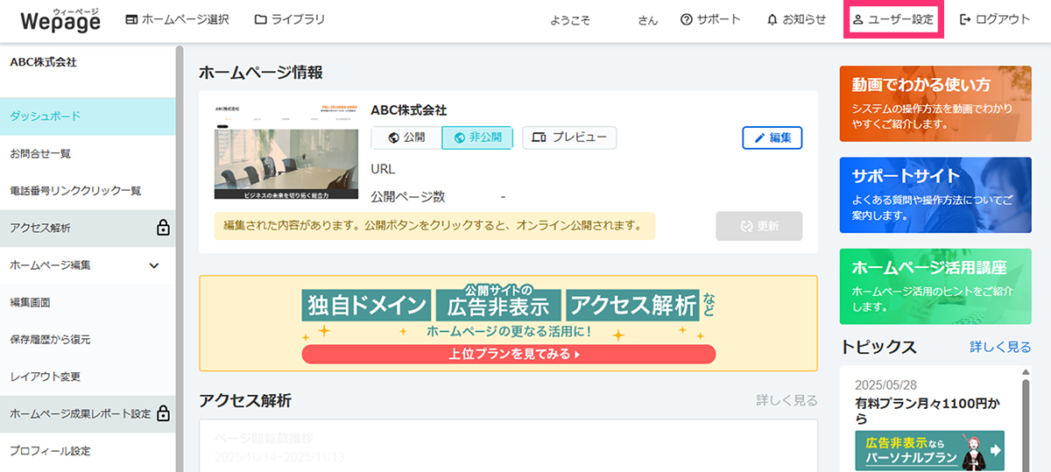The width and height of the screenshot is (1051, 472).
Task: Click 詳しく見る beside トピックス
Action: click(1000, 347)
